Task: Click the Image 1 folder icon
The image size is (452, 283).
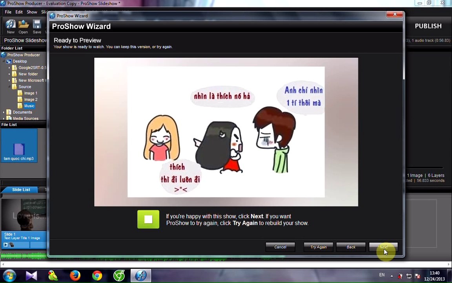Action: [20, 93]
